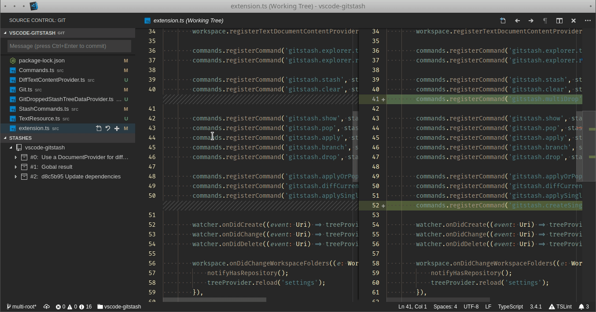Split the editor layout icon
The image size is (596, 312).
point(559,20)
